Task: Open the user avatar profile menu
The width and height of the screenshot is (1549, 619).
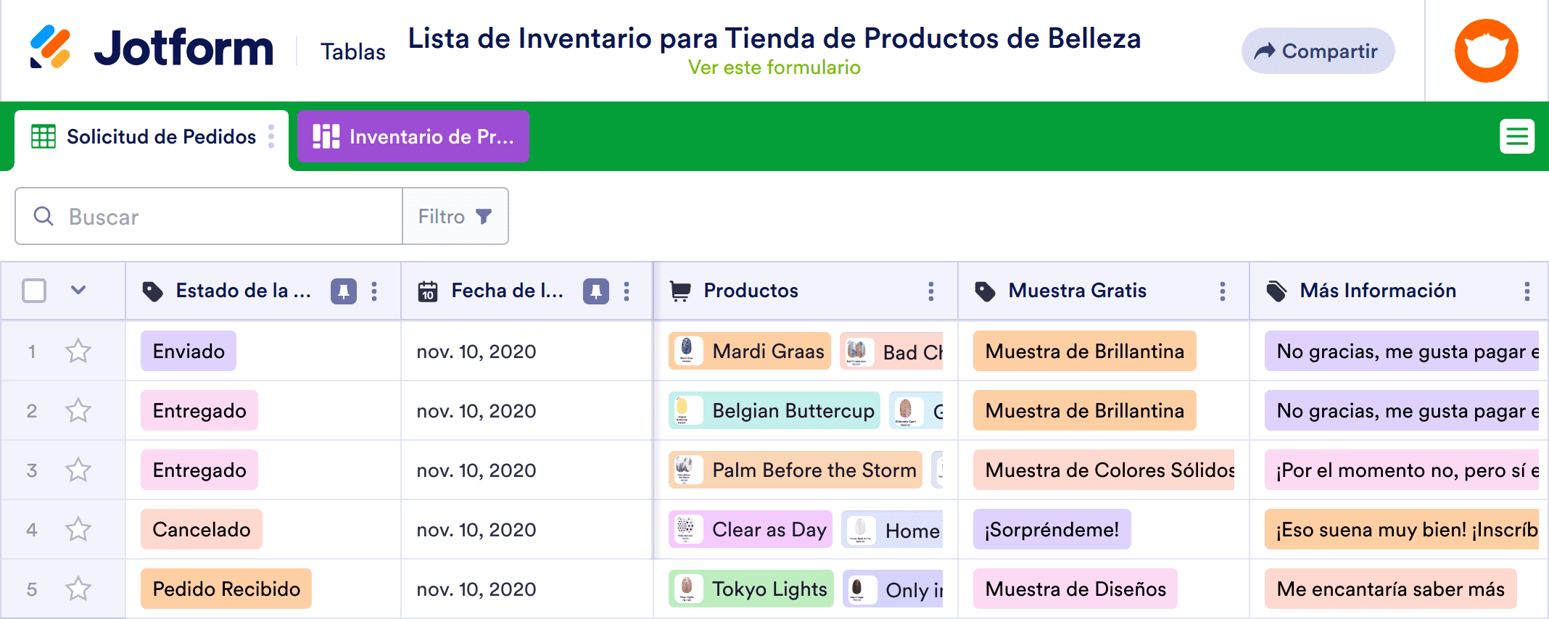Action: [1486, 51]
